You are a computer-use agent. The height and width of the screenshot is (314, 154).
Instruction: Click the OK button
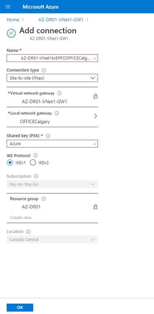(20, 308)
